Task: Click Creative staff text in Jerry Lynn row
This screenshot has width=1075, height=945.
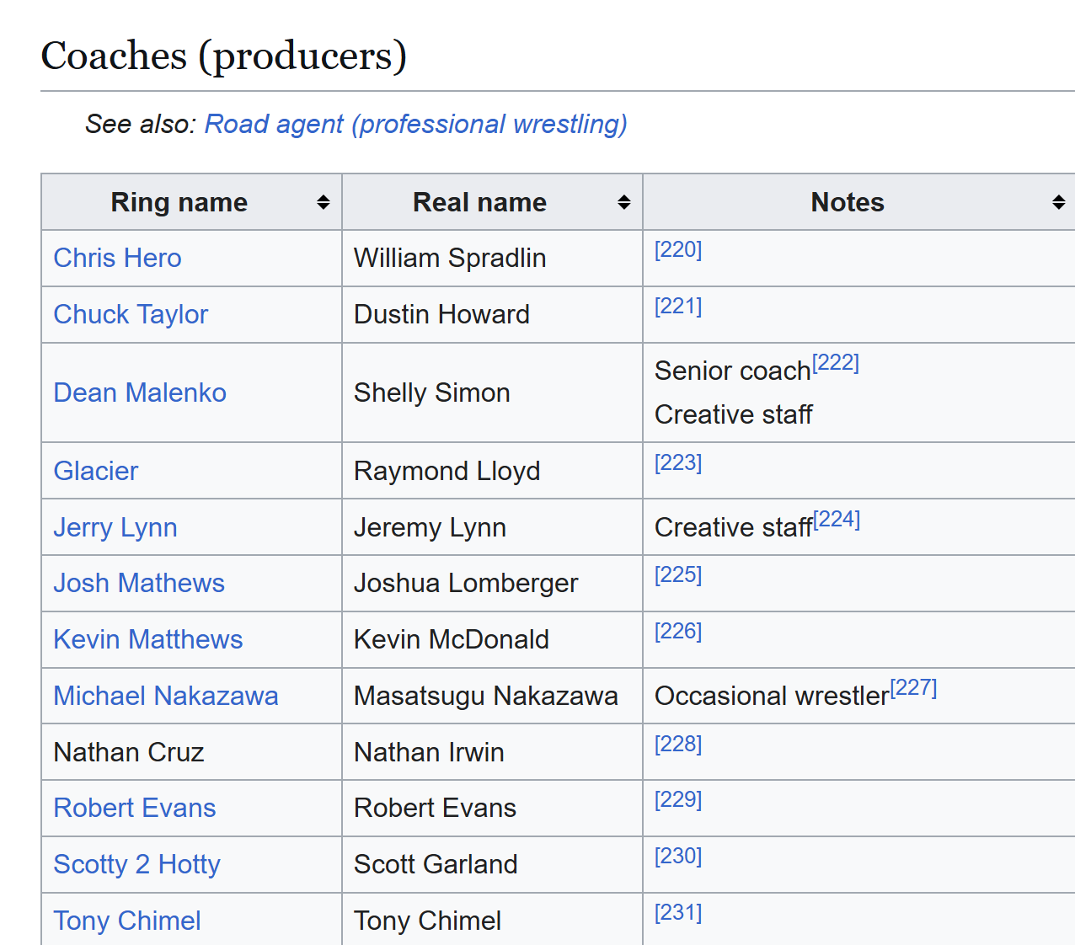Action: [x=733, y=527]
